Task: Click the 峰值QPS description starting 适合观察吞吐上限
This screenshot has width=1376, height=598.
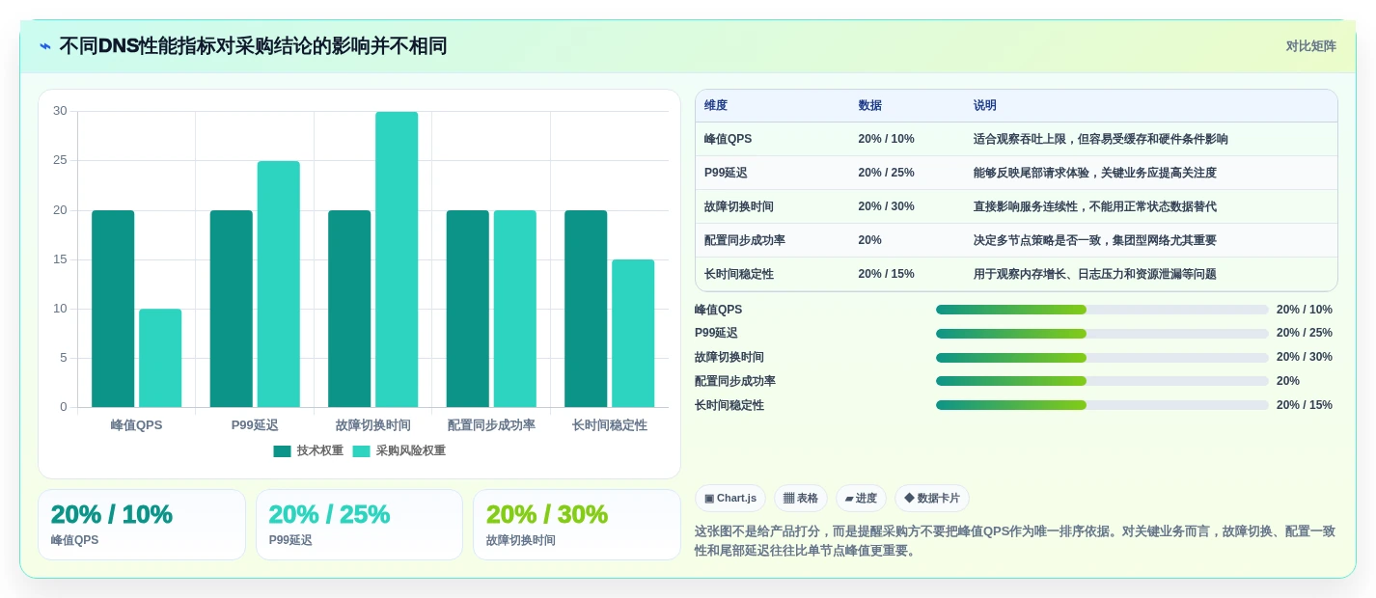Action: pyautogui.click(x=1100, y=139)
